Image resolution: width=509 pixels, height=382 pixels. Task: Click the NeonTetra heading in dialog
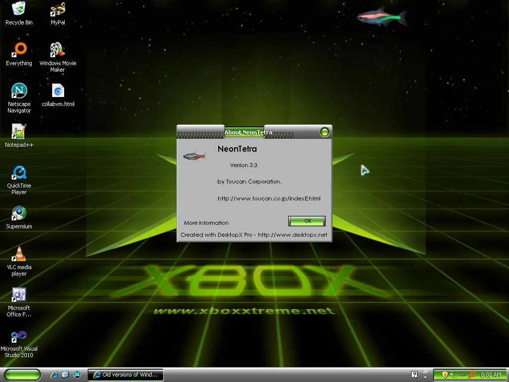click(237, 149)
